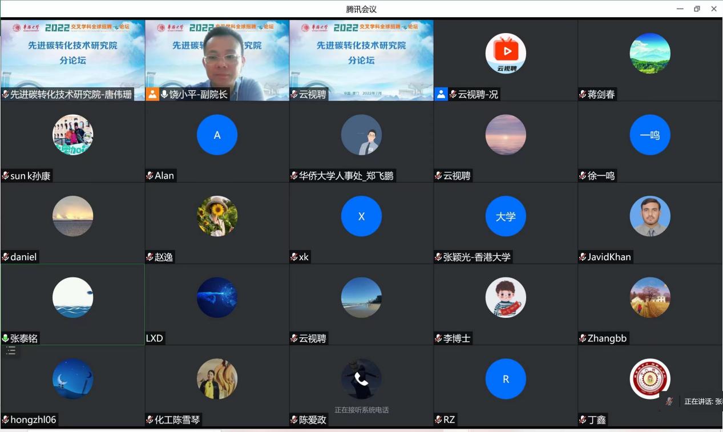Click the orange host icon beside 饶小平-副院长

pyautogui.click(x=152, y=94)
